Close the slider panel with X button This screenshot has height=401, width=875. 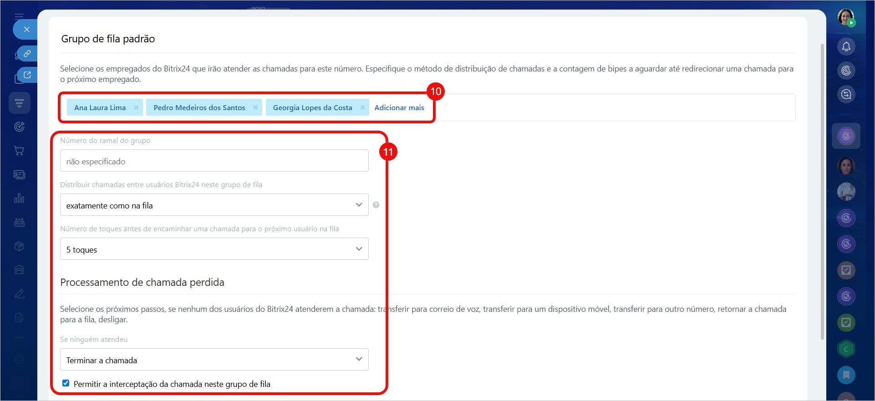[26, 30]
